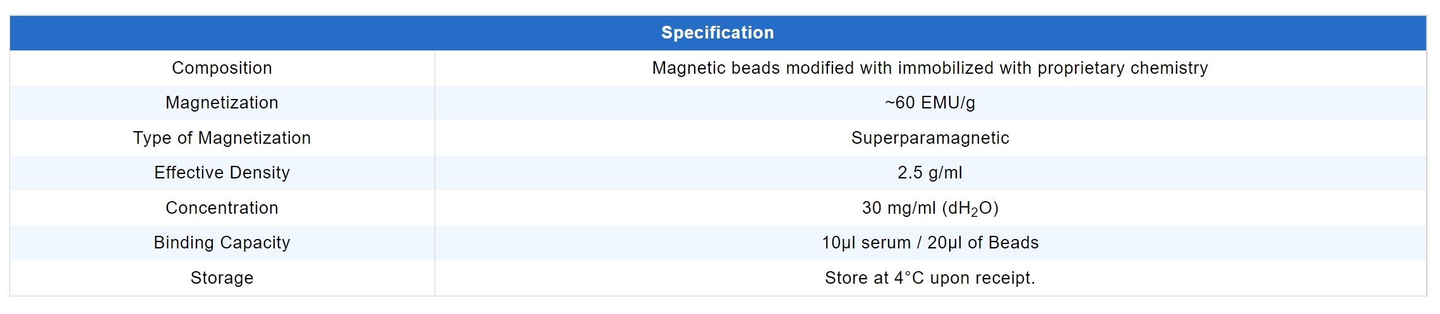This screenshot has height=314, width=1440.
Task: Click the Binding Capacity label
Action: click(222, 243)
